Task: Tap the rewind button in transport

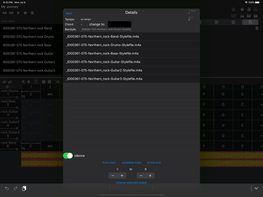Action: [5, 13]
